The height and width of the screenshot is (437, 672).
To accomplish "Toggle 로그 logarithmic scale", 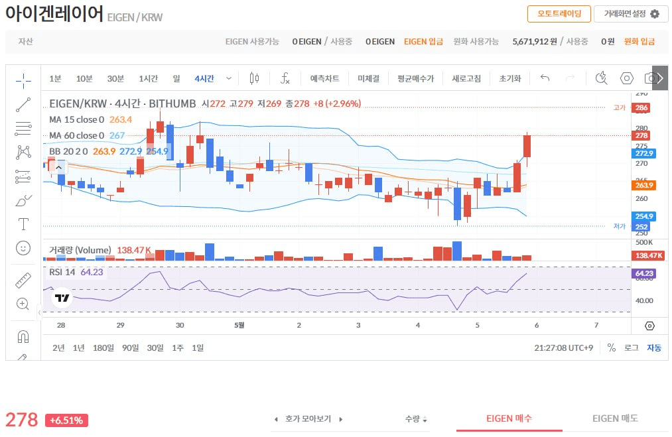I will [x=632, y=347].
